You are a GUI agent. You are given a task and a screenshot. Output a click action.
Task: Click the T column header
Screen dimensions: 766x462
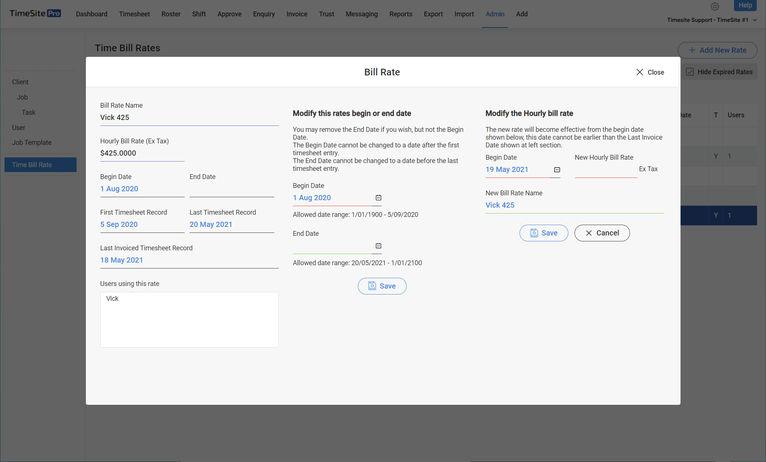[716, 115]
